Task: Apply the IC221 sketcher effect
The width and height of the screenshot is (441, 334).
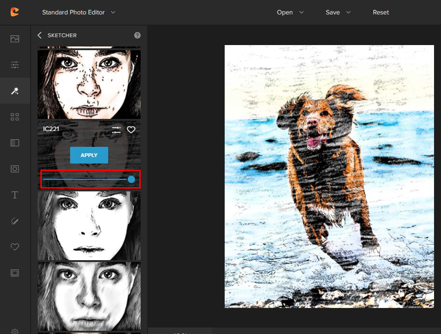Action: [89, 155]
